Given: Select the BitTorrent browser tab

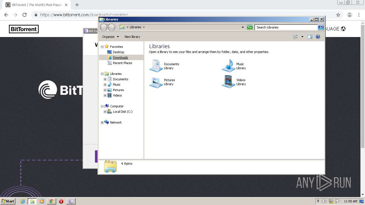Looking at the screenshot, I should [x=37, y=5].
